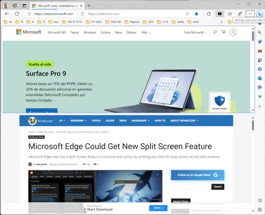Open Ofertas nav link
Screen dimensions: 265x215
(x=131, y=32)
